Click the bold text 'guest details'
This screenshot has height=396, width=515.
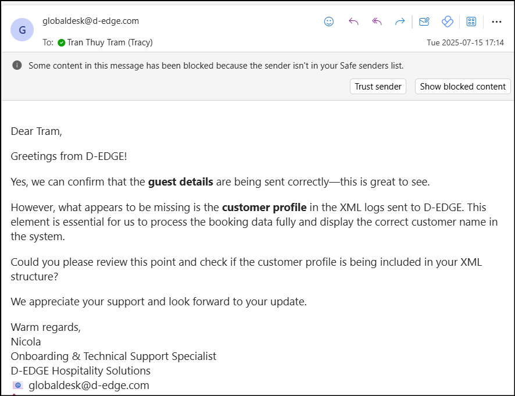click(180, 181)
